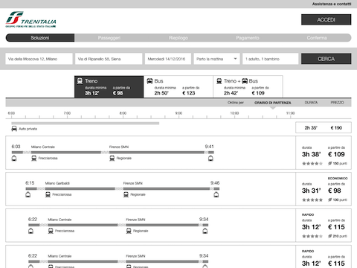Click train icon in Treno tab
This screenshot has width=357, height=268.
point(80,81)
